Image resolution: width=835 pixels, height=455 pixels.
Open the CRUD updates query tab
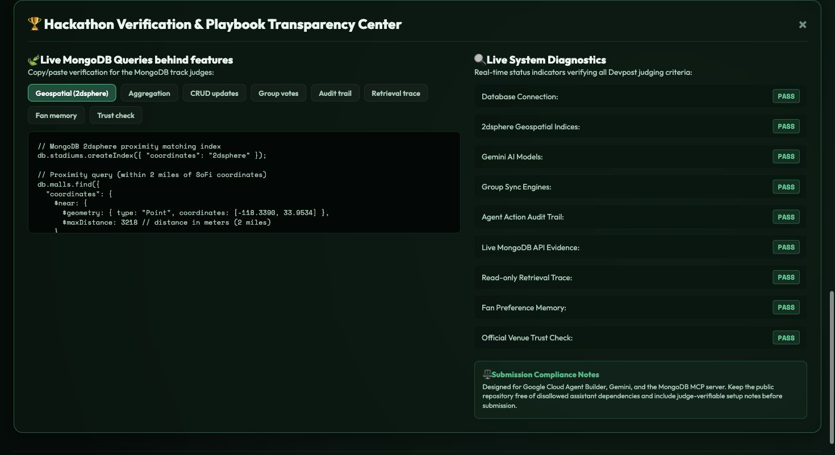coord(214,93)
